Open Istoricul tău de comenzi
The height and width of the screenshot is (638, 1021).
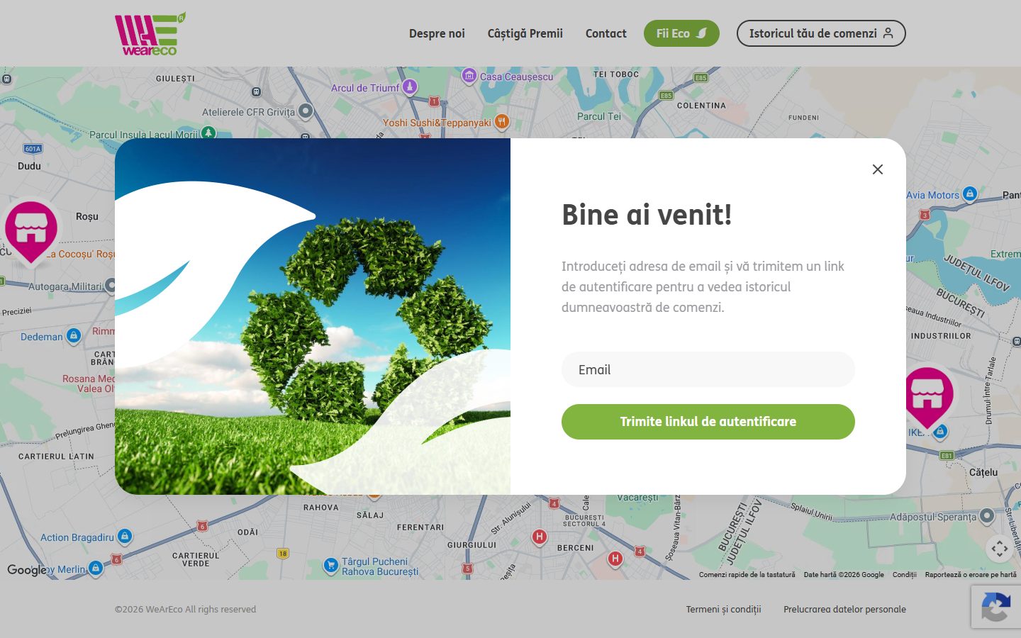coord(821,33)
